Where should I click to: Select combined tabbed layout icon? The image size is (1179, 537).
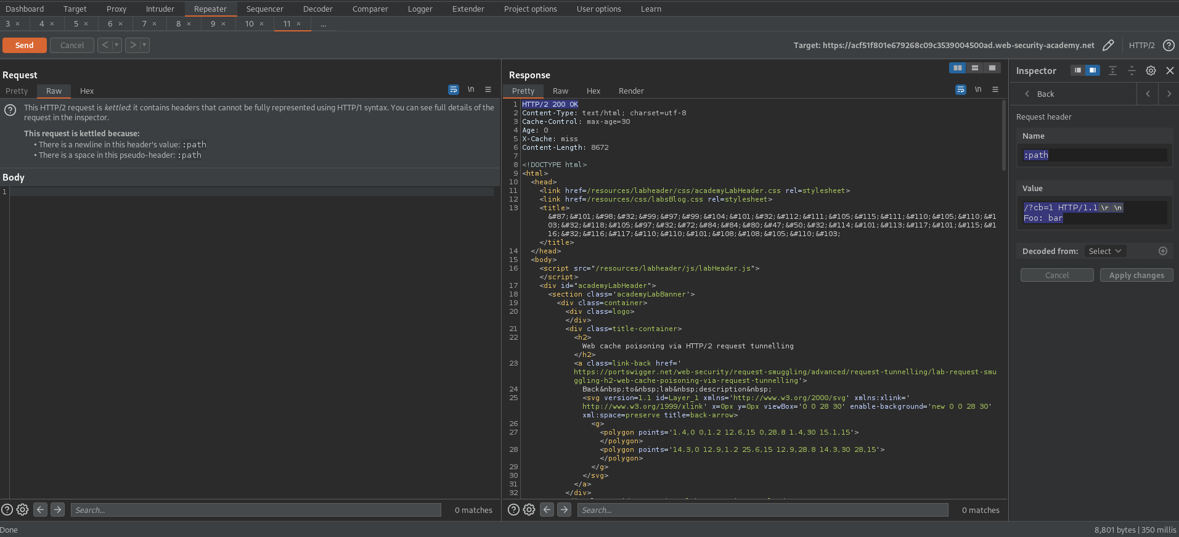click(x=992, y=68)
